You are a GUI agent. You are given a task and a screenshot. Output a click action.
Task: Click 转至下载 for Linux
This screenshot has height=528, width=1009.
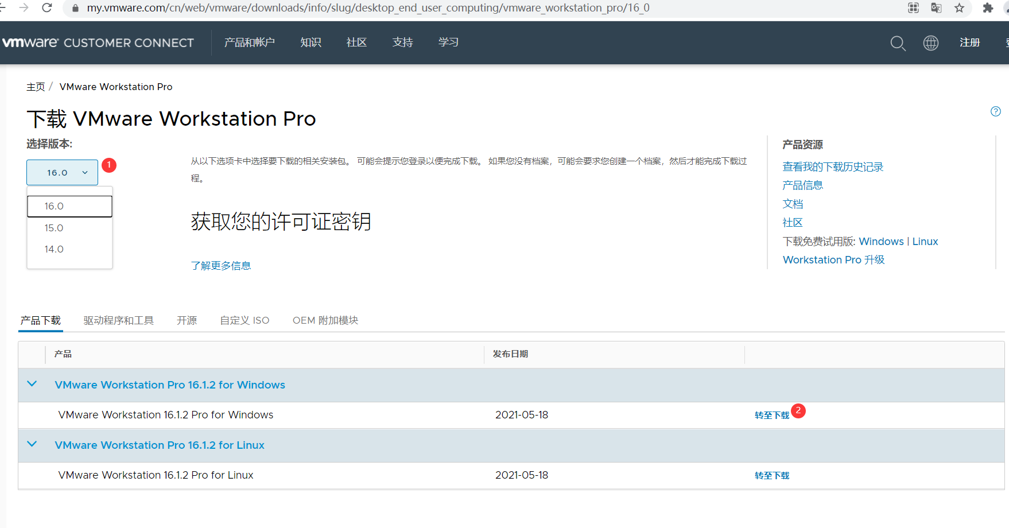click(x=772, y=475)
